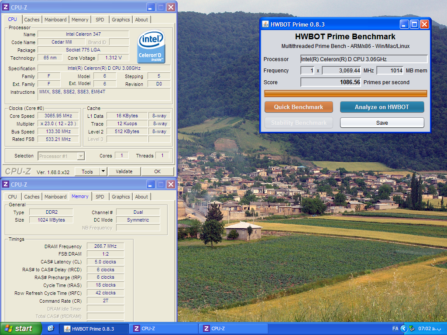447x335 pixels.
Task: Click the 533.21 MHz rated FSB value
Action: pyautogui.click(x=58, y=139)
